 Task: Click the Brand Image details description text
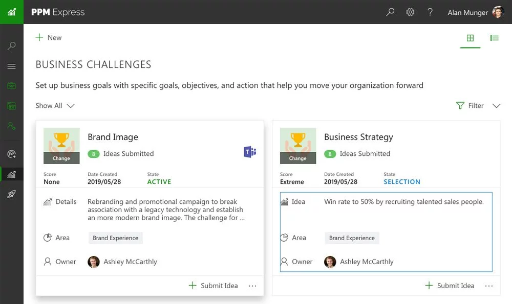(166, 209)
